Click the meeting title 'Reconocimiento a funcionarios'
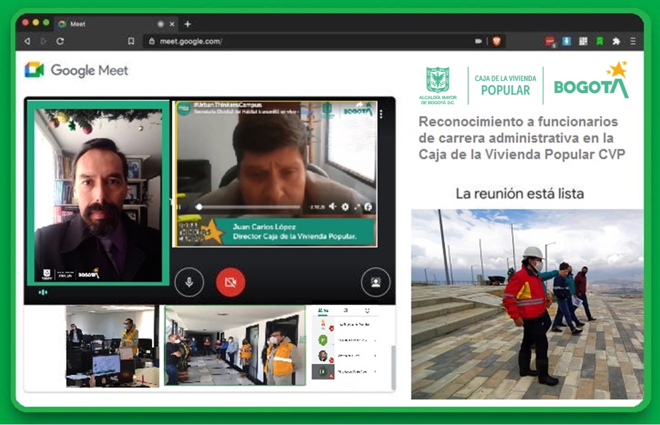The height and width of the screenshot is (425, 660). coord(522,138)
